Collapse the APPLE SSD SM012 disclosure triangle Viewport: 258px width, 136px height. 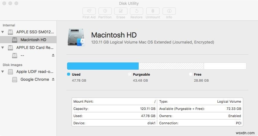click(3, 32)
